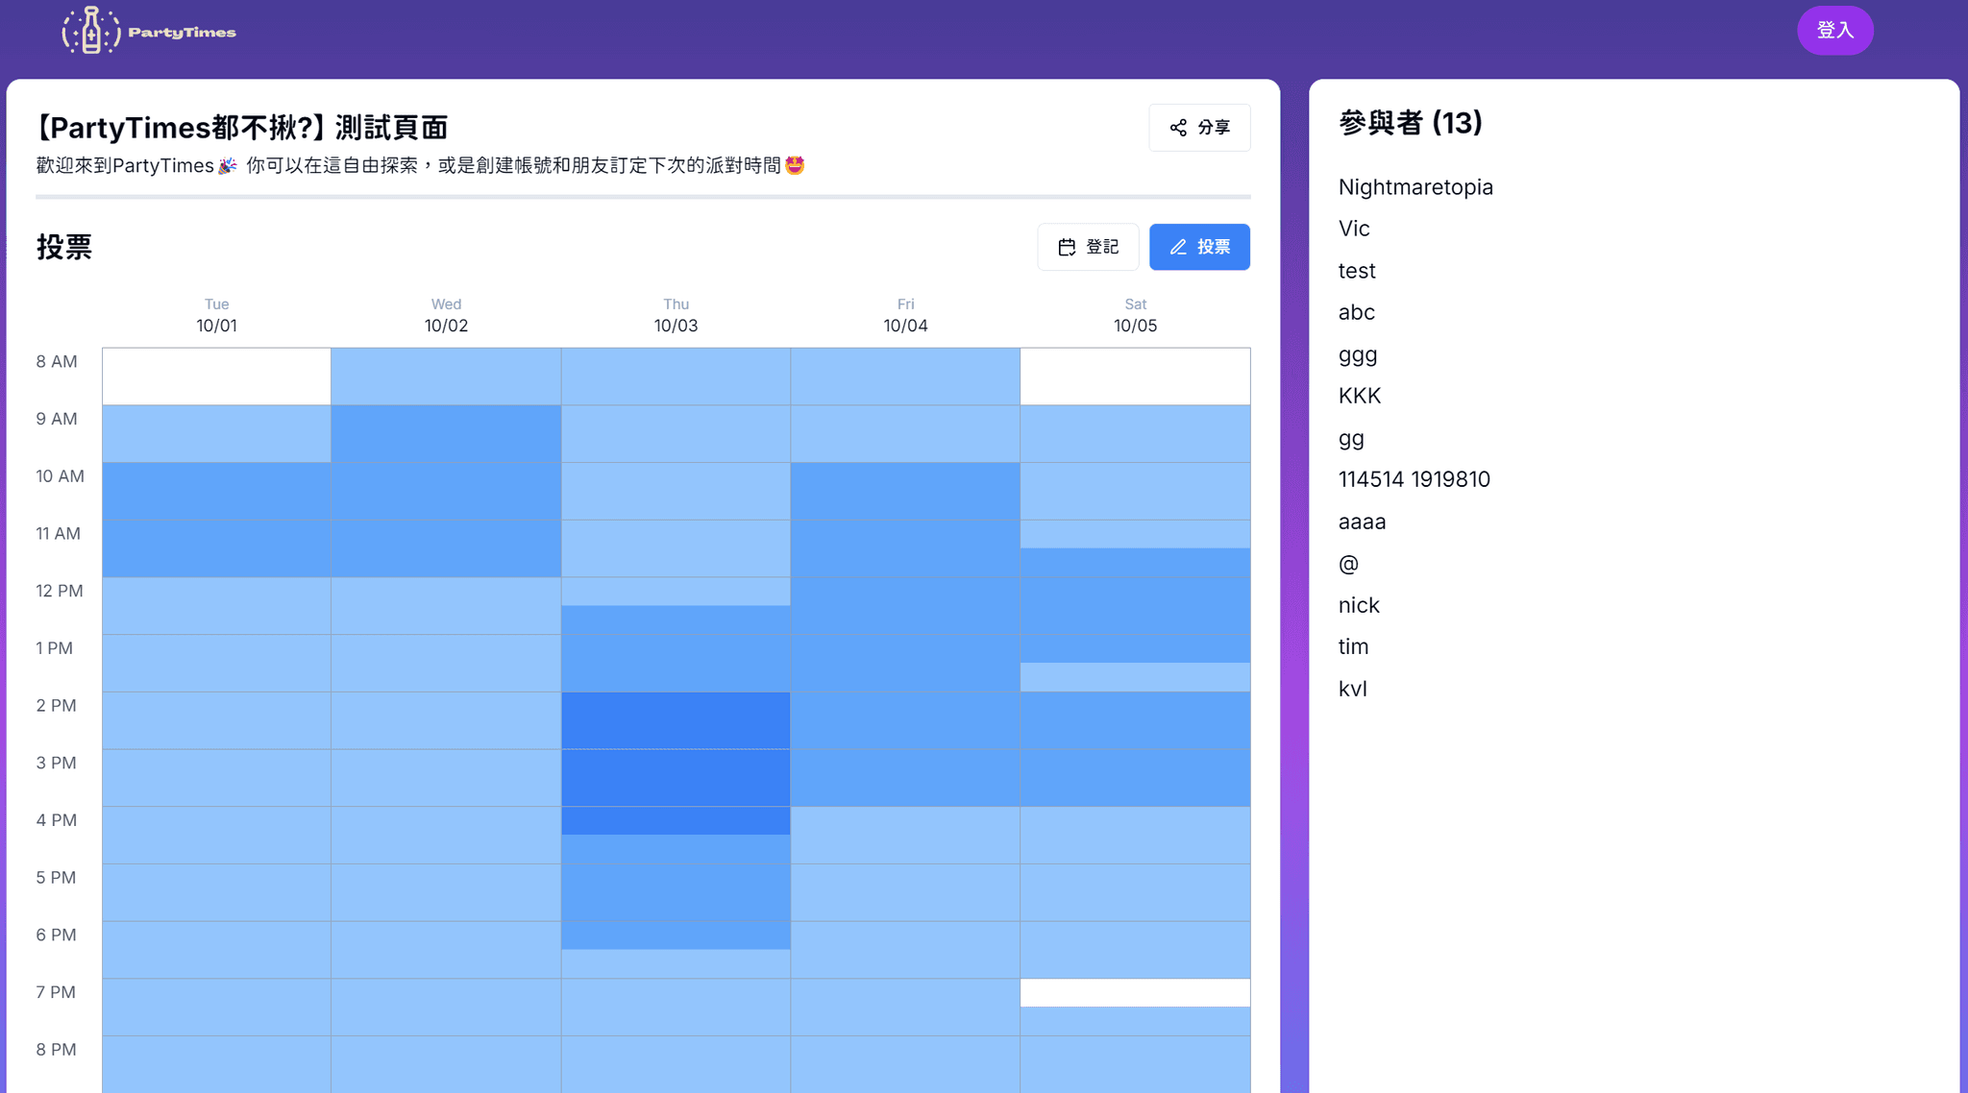
Task: Select participant abc
Action: pos(1357,312)
